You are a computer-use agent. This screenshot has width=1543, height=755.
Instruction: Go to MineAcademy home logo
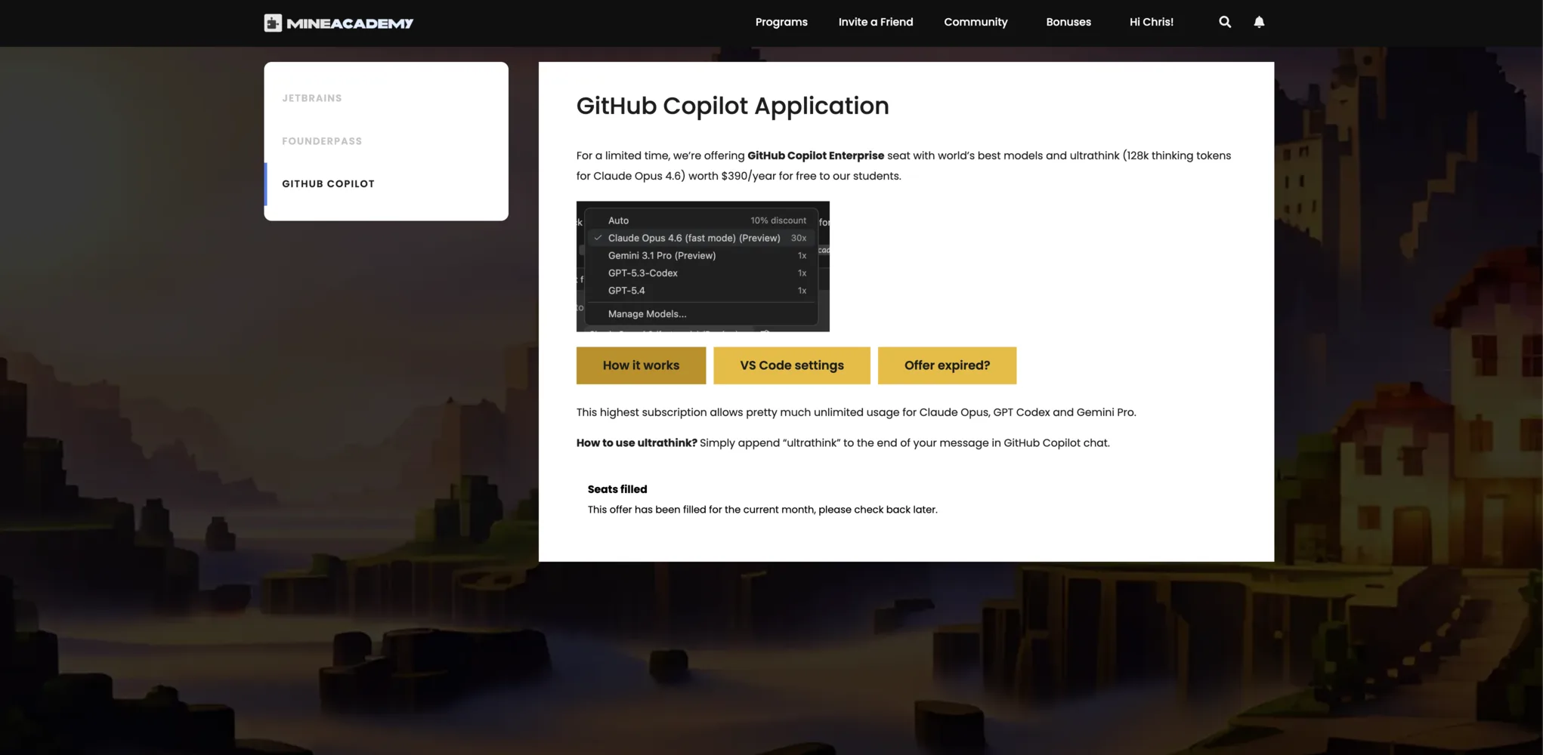pyautogui.click(x=339, y=23)
